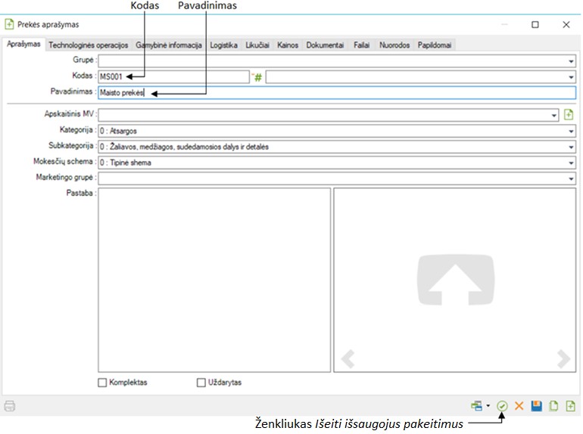Click the new document plus icon at bottom right
The height and width of the screenshot is (434, 583).
(x=570, y=406)
